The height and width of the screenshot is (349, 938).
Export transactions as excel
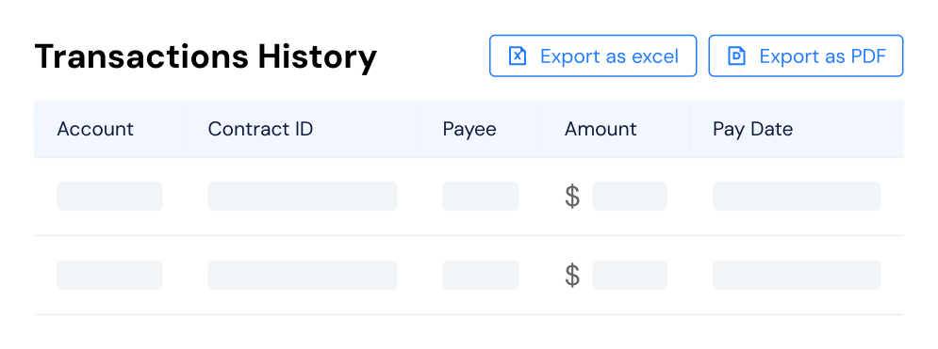(593, 56)
